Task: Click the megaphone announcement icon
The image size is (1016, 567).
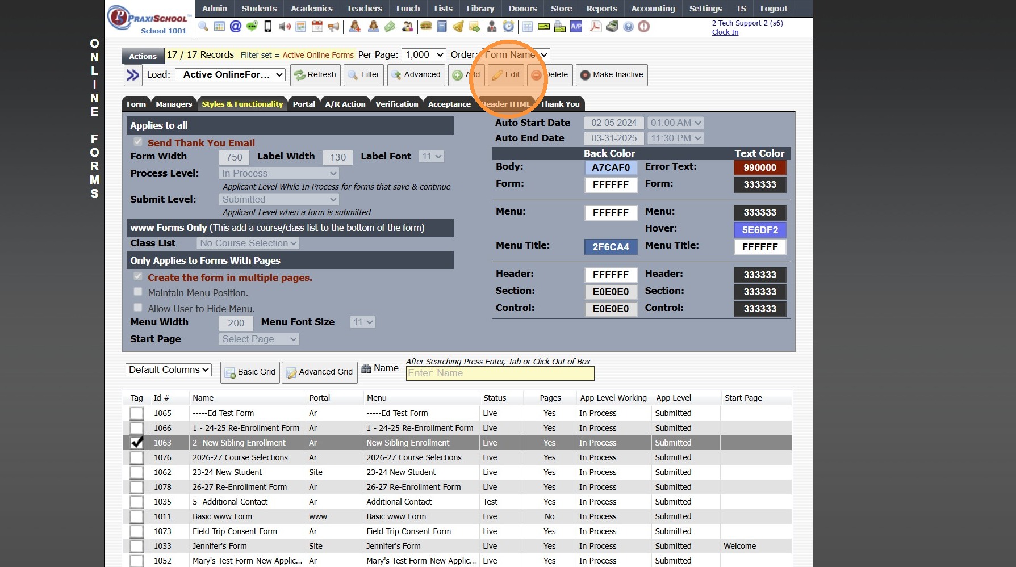Action: coord(334,27)
